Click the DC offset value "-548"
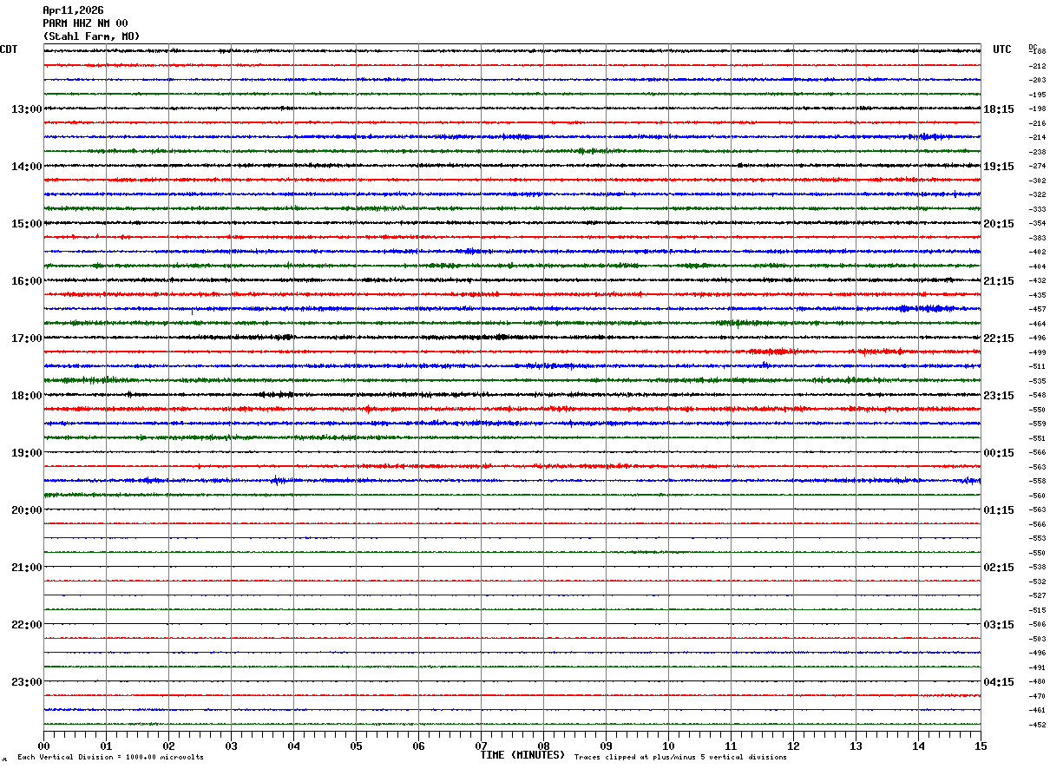The image size is (1050, 769). 1037,395
